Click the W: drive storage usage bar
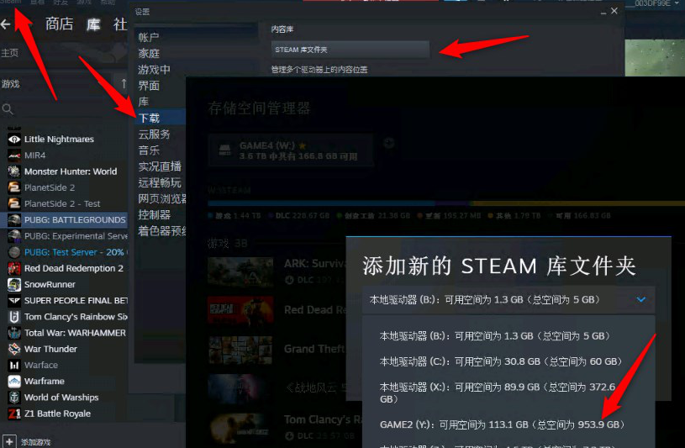The image size is (685, 448). 446,203
